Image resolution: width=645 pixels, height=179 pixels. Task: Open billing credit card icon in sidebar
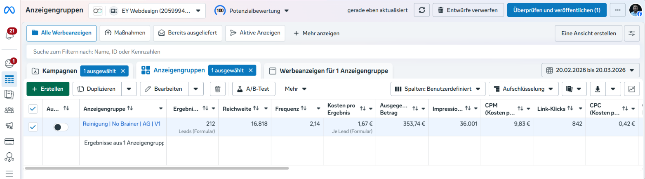click(9, 141)
